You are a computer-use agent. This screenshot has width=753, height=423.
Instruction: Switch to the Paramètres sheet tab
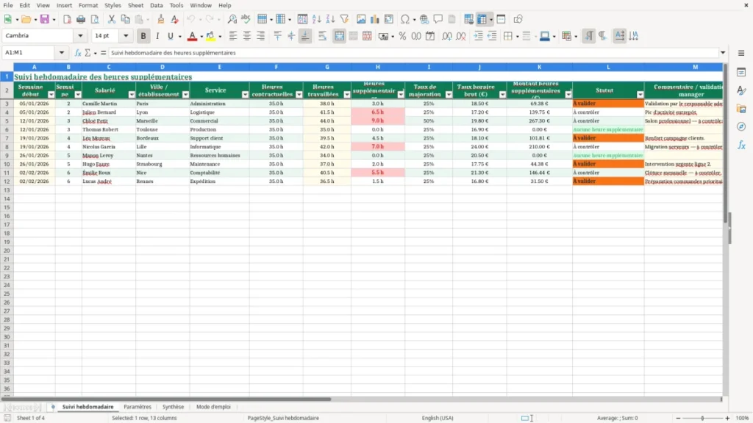click(138, 407)
